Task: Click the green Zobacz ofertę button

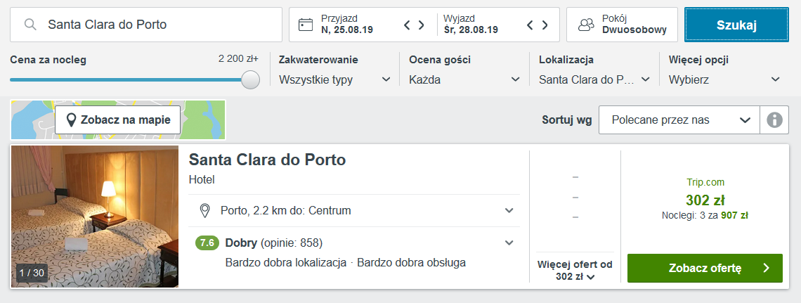Action: 705,269
